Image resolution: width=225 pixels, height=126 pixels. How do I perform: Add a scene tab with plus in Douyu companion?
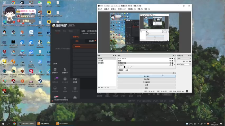78,31
